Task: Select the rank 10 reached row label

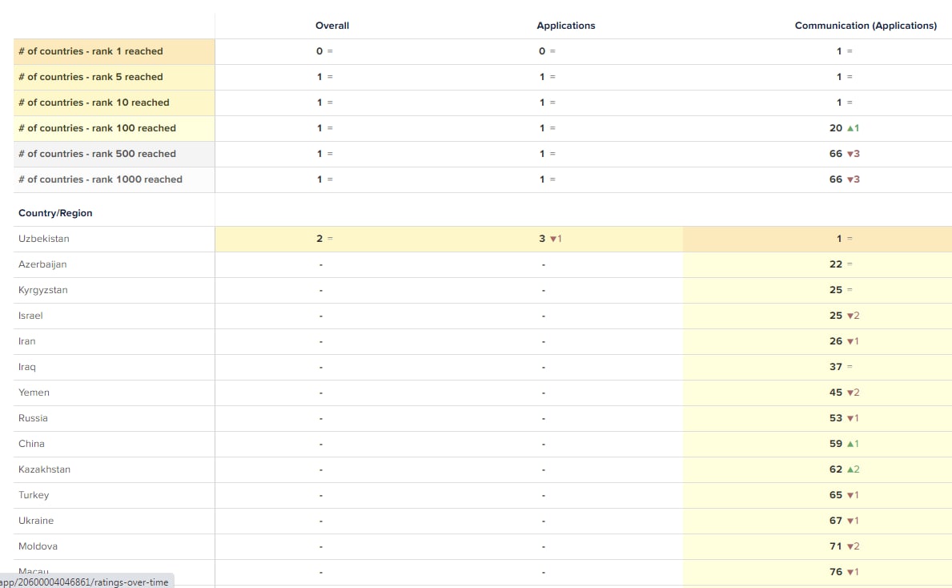Action: [114, 103]
